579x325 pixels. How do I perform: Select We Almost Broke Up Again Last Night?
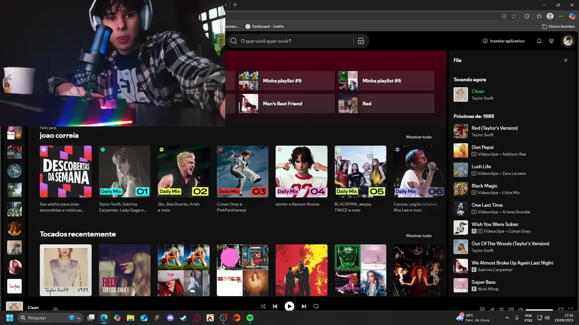[x=512, y=266]
